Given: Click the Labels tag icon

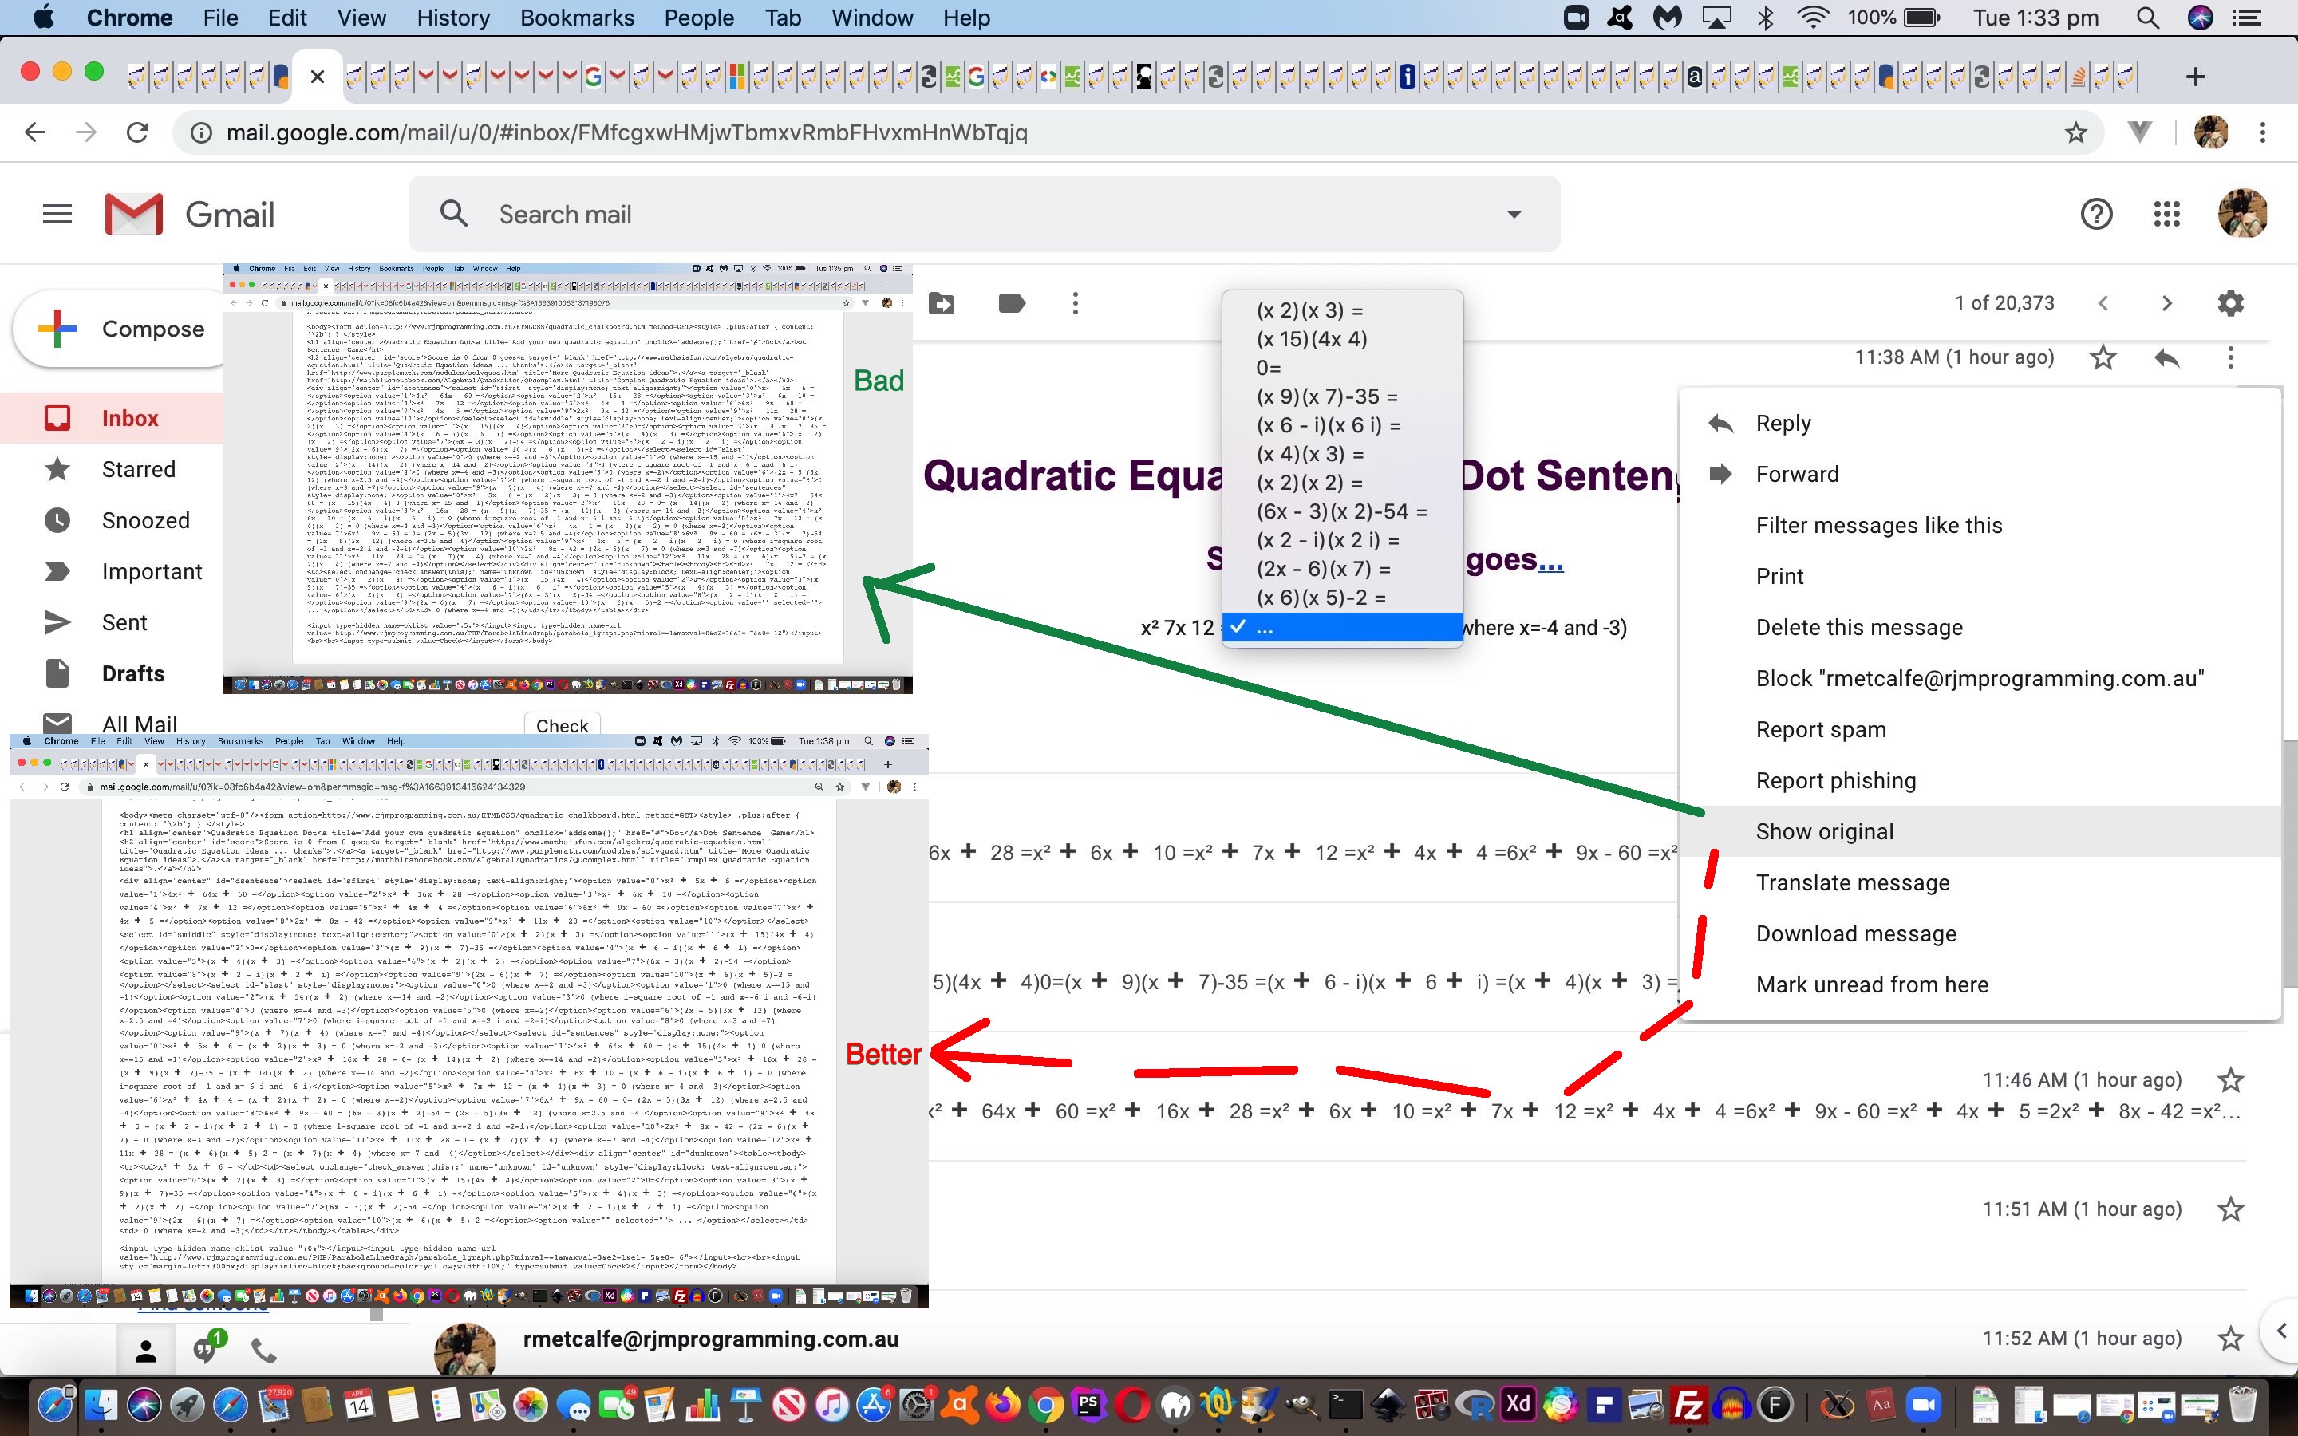Looking at the screenshot, I should [1011, 304].
